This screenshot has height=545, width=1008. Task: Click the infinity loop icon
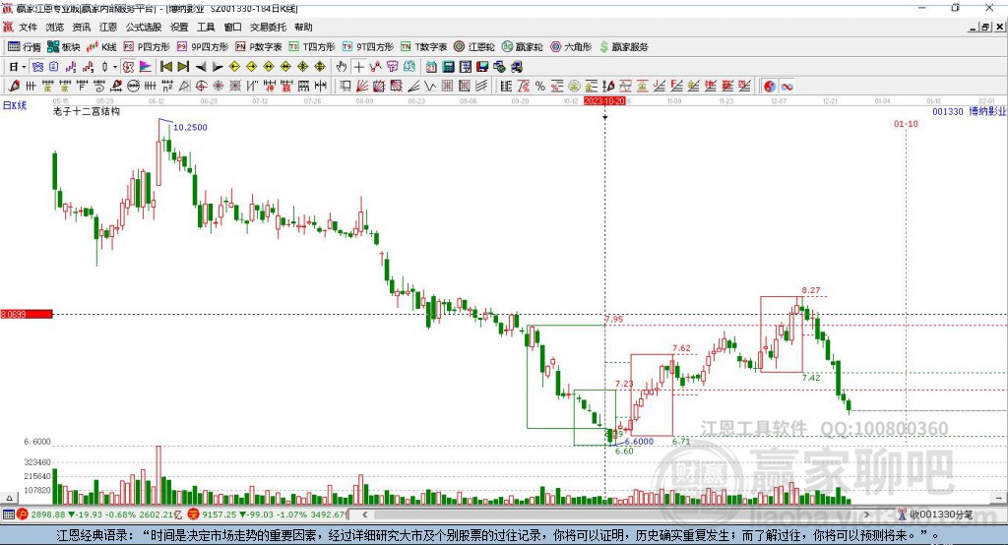[x=787, y=87]
